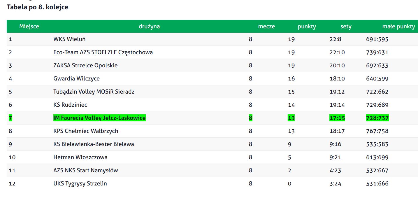Select highlighted IM Faurecia Volley Jelcz-Laskowice

[99, 118]
